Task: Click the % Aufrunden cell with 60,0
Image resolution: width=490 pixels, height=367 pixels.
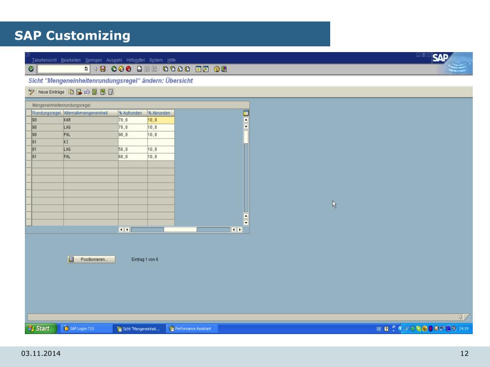Action: click(x=133, y=157)
